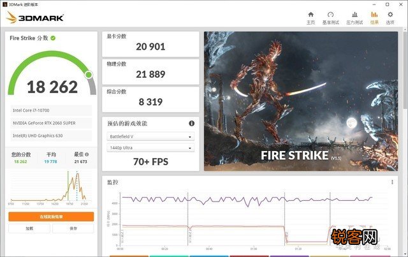Click the best score 21 673
Image resolution: width=408 pixels, height=257 pixels.
[81, 162]
